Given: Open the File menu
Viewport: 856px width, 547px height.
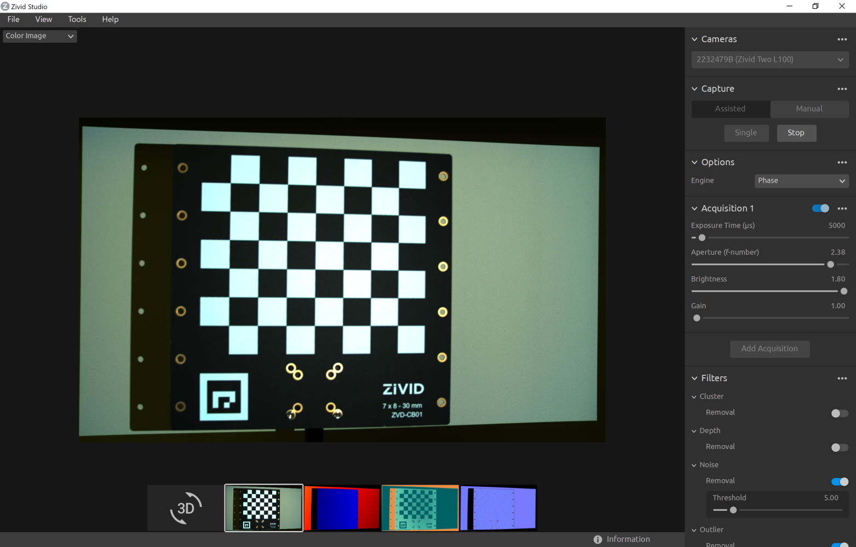Looking at the screenshot, I should point(14,19).
